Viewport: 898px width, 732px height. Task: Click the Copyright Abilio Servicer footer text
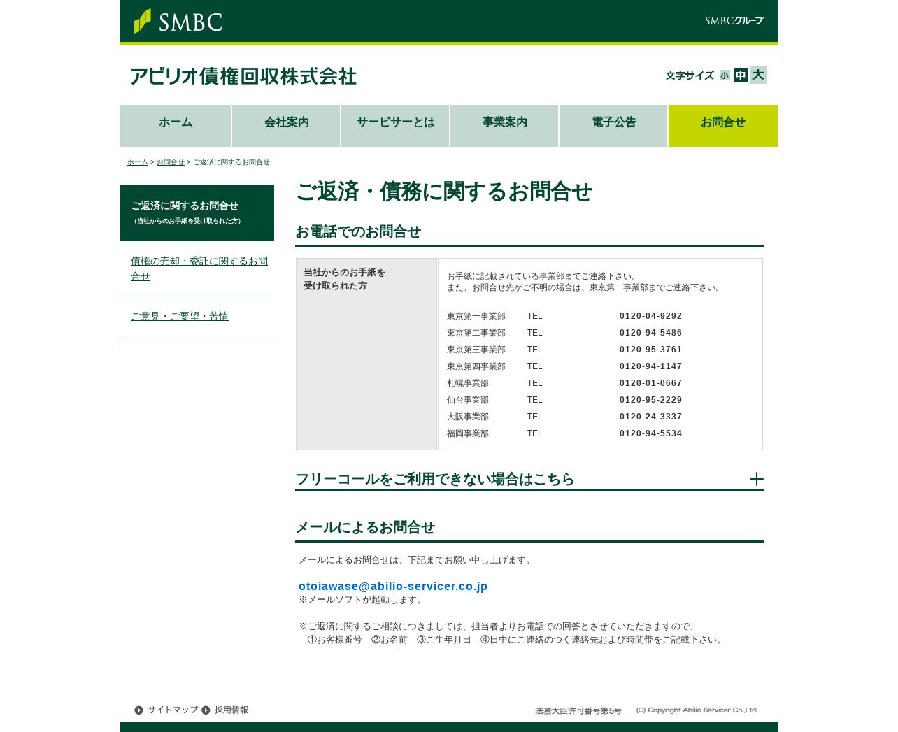pyautogui.click(x=697, y=710)
